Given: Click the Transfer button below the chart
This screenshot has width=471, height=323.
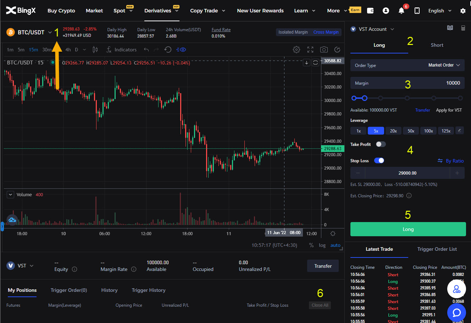Looking at the screenshot, I should pos(323,266).
